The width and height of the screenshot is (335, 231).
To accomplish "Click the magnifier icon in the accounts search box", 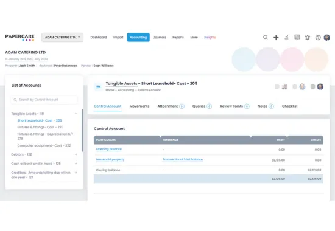I will [x=15, y=100].
